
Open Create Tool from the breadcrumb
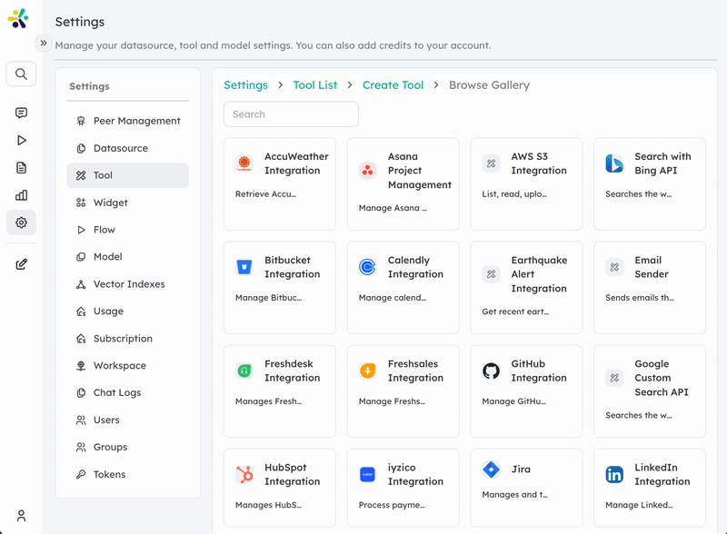click(x=393, y=84)
